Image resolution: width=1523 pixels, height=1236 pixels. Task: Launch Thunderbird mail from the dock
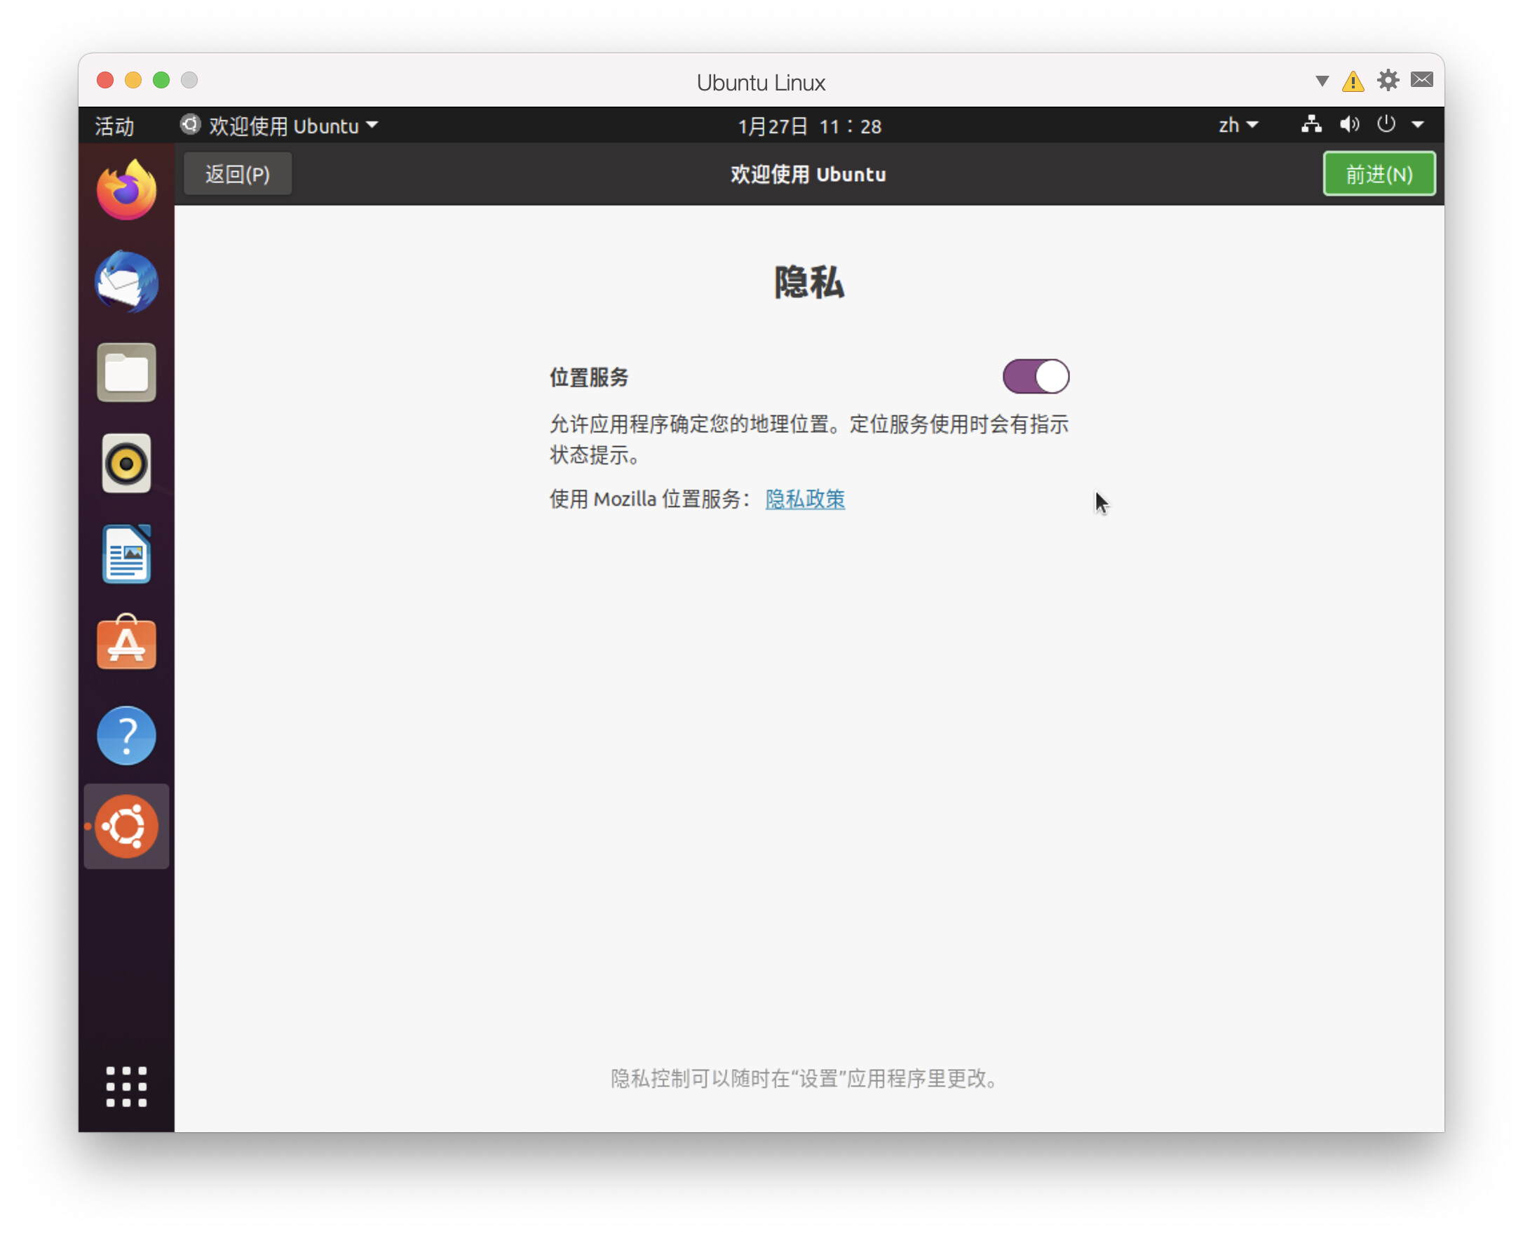[126, 281]
